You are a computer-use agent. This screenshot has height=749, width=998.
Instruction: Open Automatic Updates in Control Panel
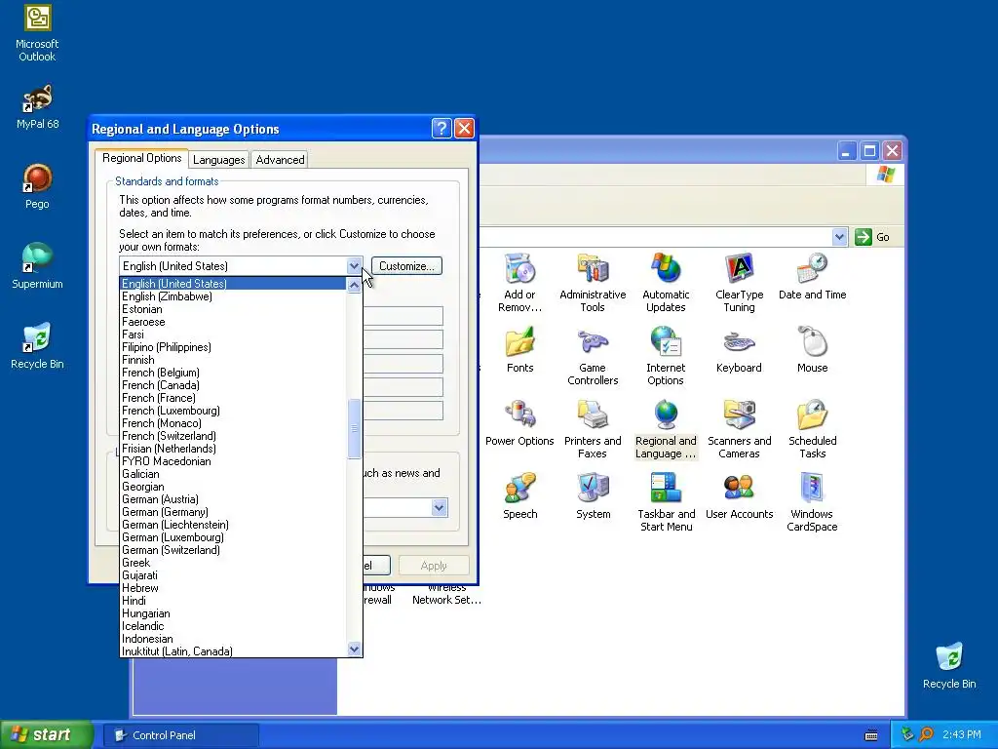[666, 282]
